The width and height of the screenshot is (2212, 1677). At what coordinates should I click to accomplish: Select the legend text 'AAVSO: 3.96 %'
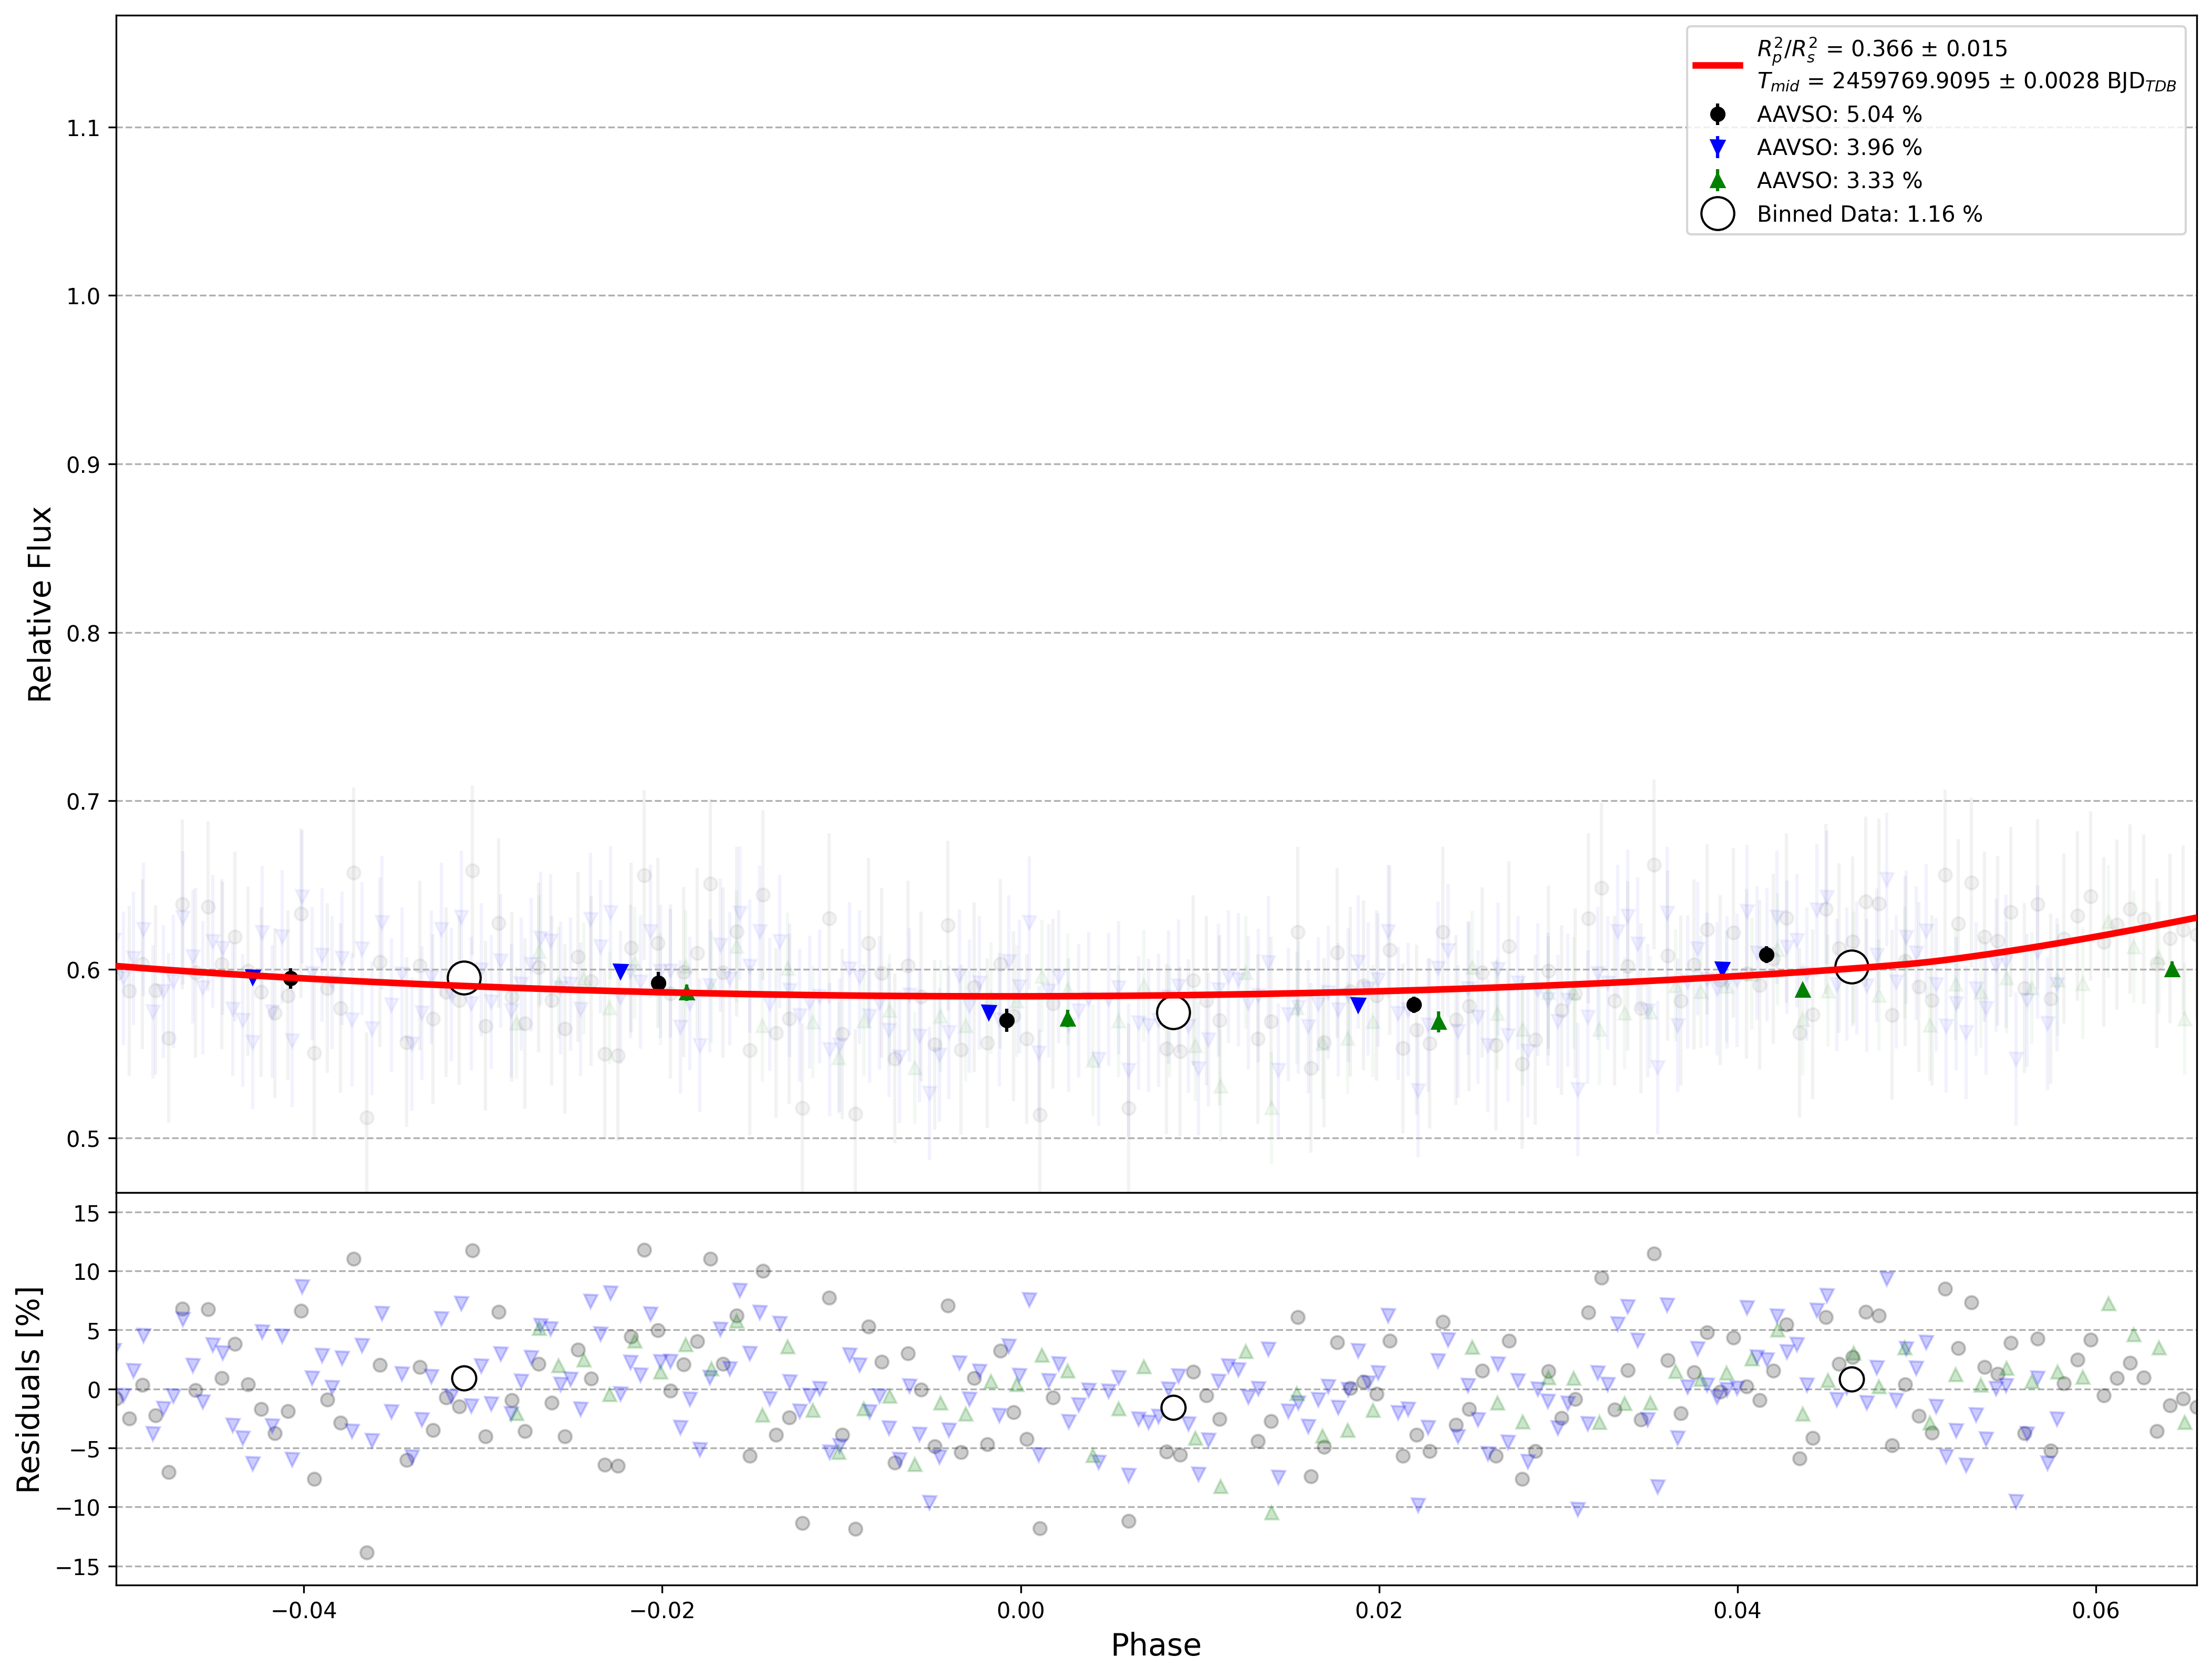click(x=1839, y=148)
